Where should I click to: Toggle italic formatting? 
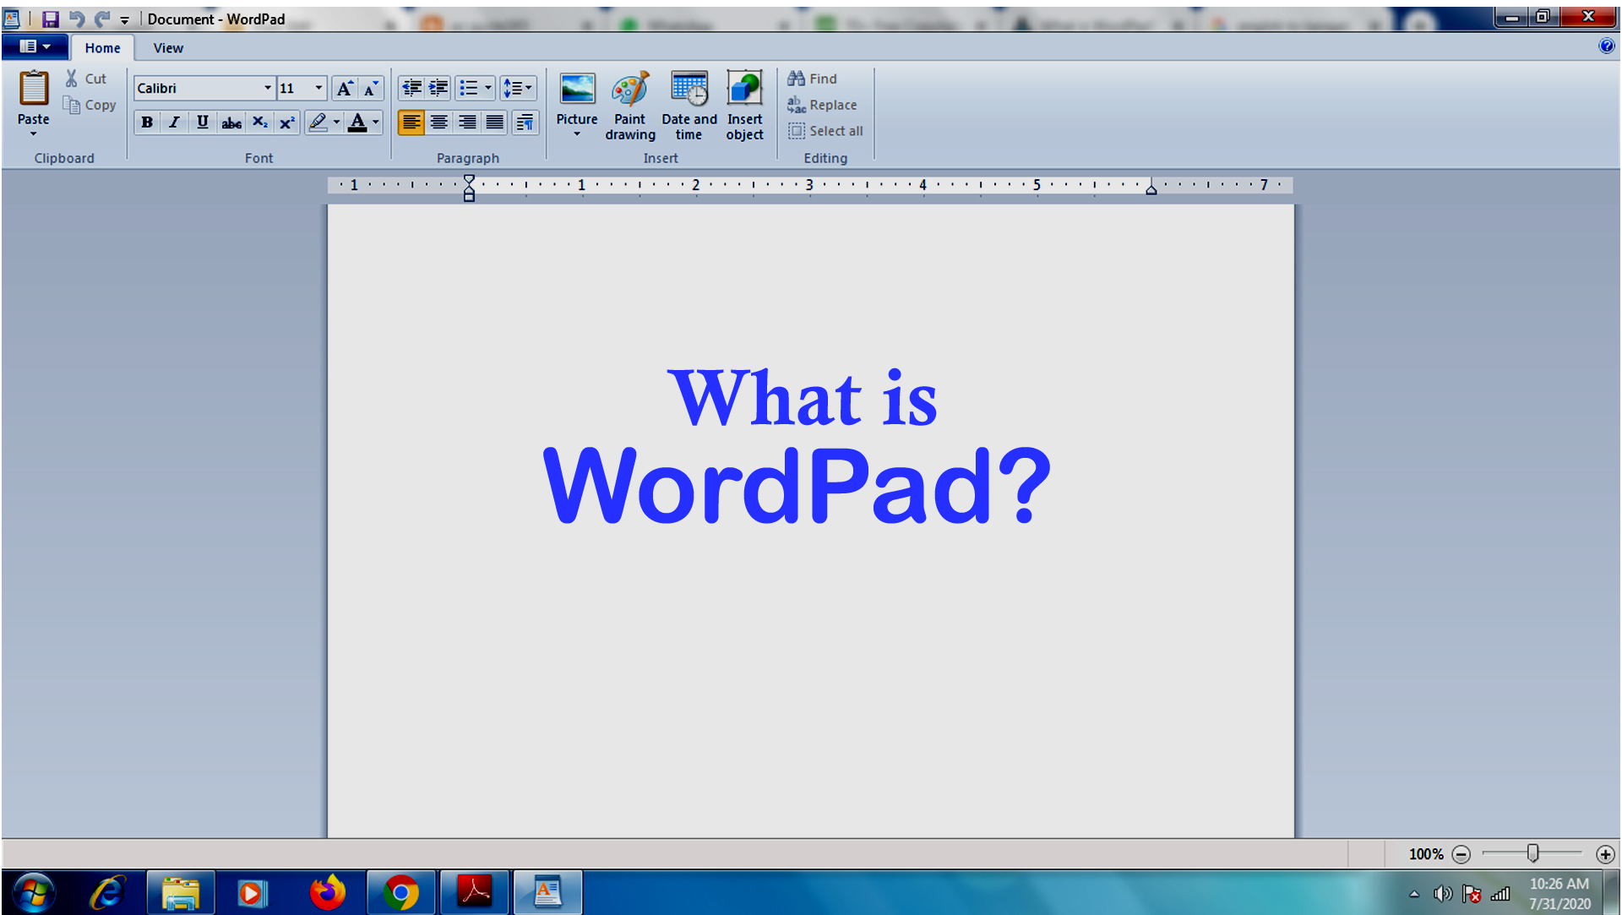tap(174, 123)
